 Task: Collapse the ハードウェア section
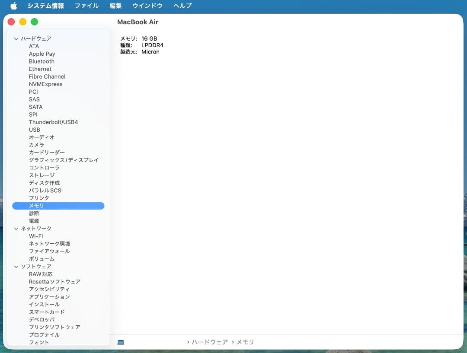click(x=16, y=38)
